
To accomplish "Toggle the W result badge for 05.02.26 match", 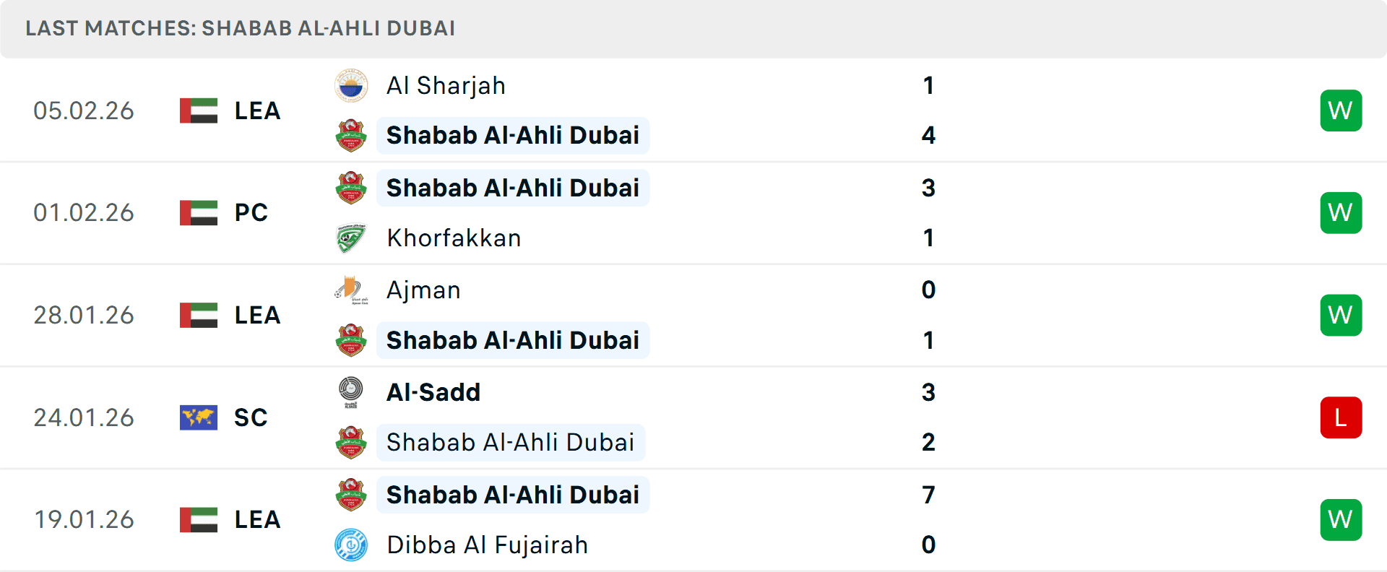I will coord(1341,110).
